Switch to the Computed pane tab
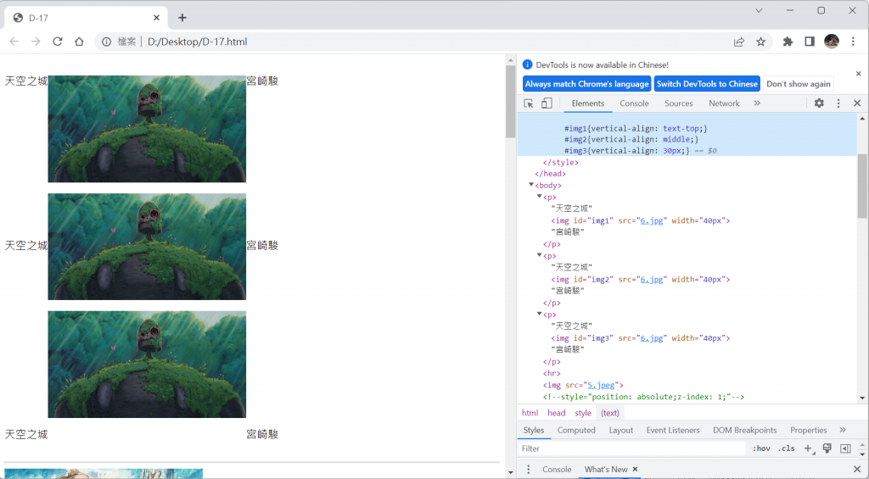 576,431
